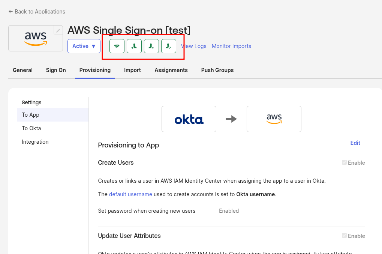Click the View Logs link
Viewport: 382px width, 254px height.
click(x=194, y=46)
